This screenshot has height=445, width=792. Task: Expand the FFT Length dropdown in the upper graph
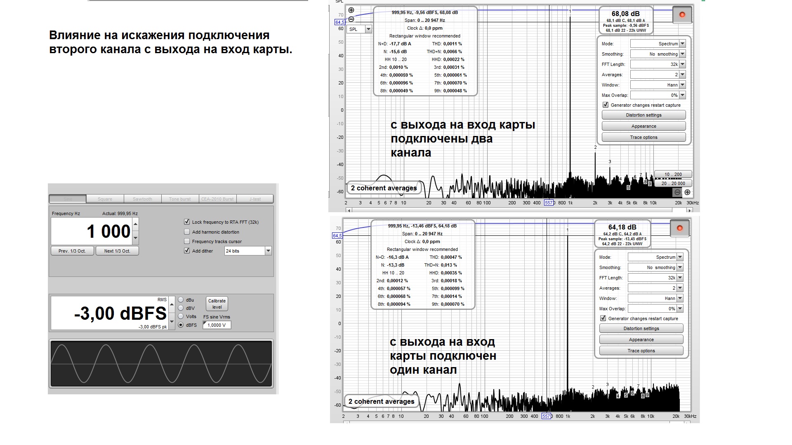pos(682,64)
